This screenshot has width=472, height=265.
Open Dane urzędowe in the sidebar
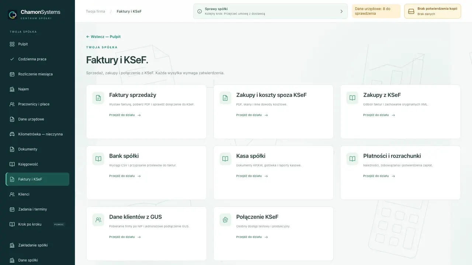38,119
